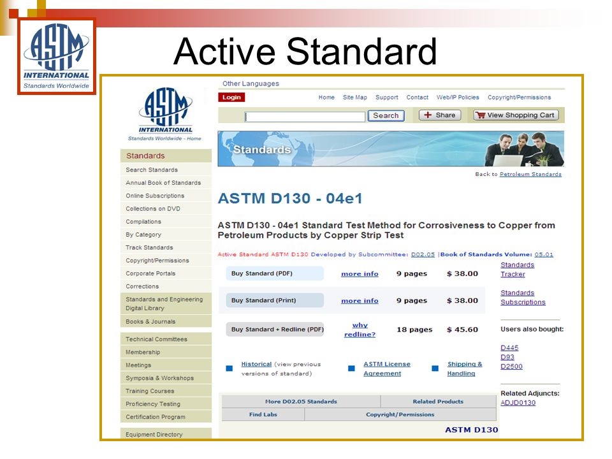
Task: Click Buy Standard + Redline (PDF)
Action: [x=275, y=329]
